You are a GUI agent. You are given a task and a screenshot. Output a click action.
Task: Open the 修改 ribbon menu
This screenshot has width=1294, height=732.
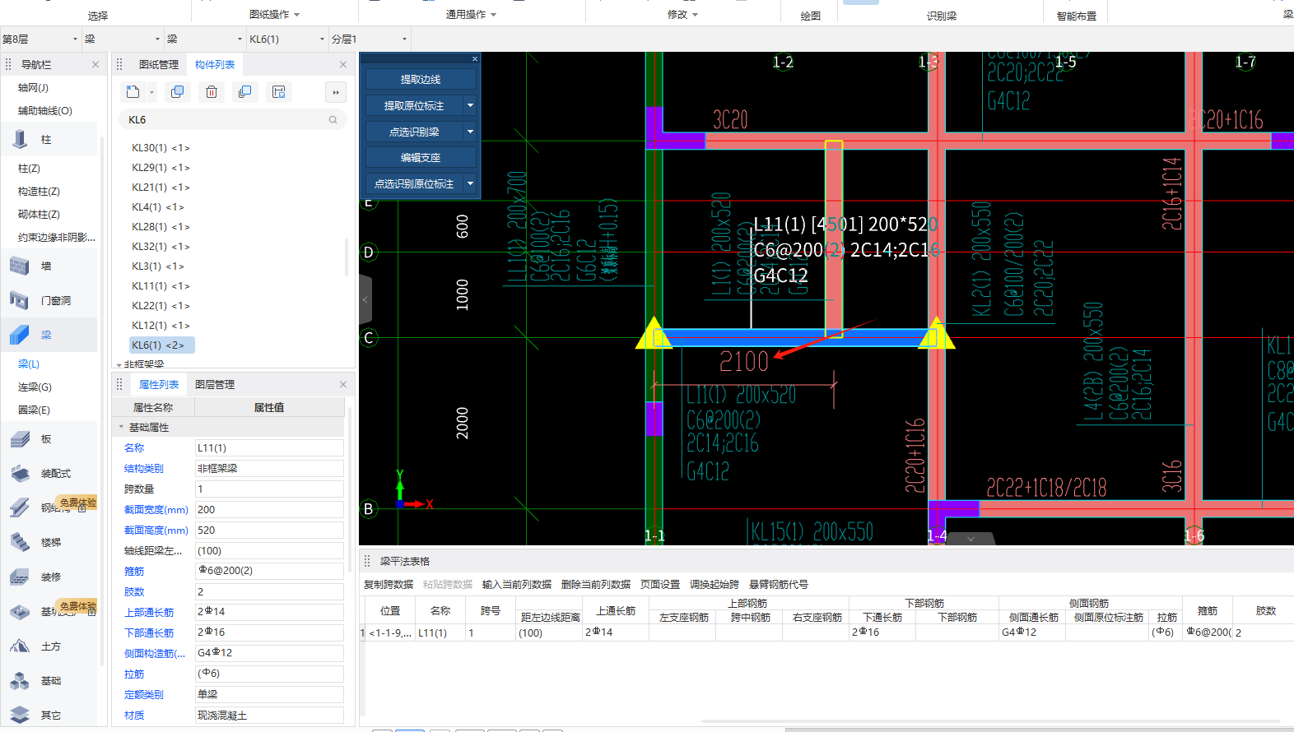click(x=683, y=15)
